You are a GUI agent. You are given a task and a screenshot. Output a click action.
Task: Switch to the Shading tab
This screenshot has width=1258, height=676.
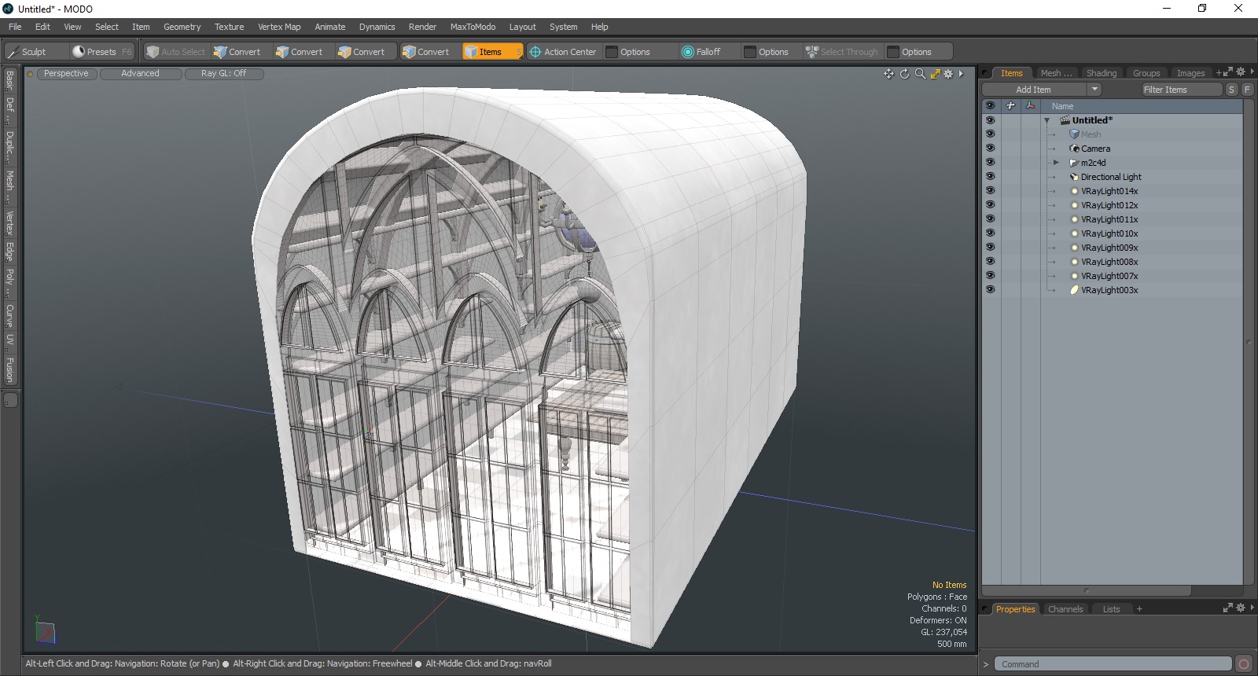point(1102,73)
